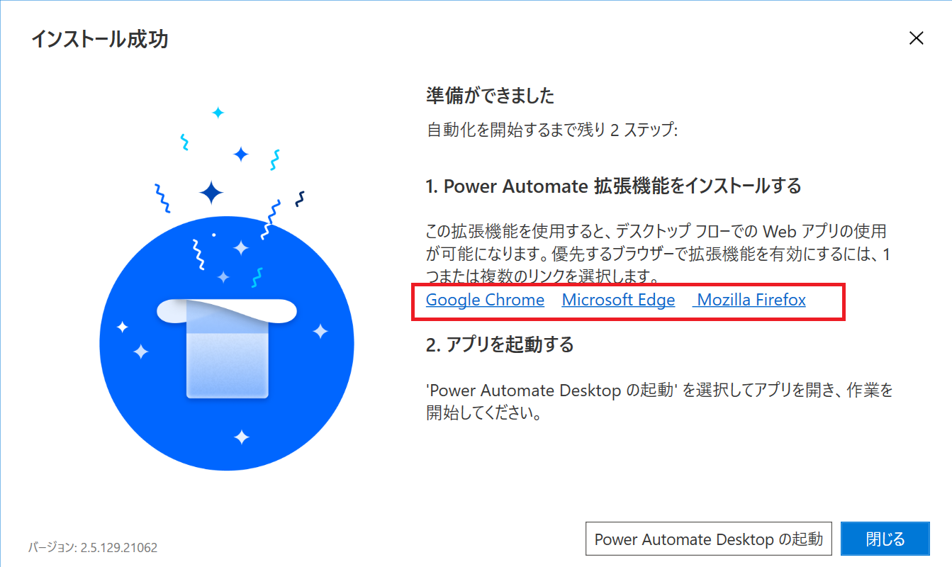Click the large dark blue star above the hat
The image size is (952, 567).
[x=211, y=192]
